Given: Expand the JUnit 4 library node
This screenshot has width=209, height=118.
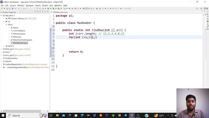Looking at the screenshot, I should (x=4, y=46).
